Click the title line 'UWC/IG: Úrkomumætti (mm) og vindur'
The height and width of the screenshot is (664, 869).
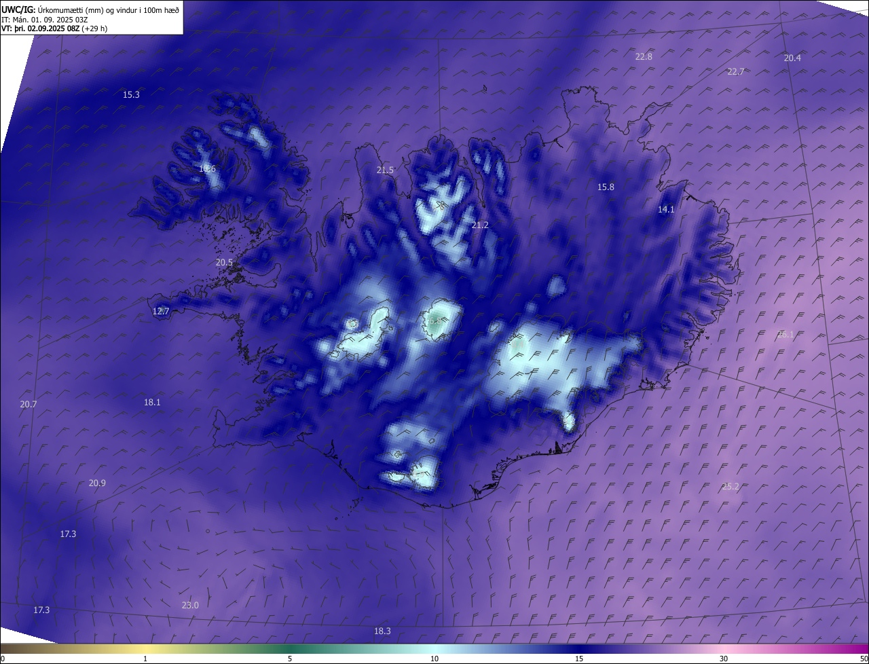(x=90, y=10)
